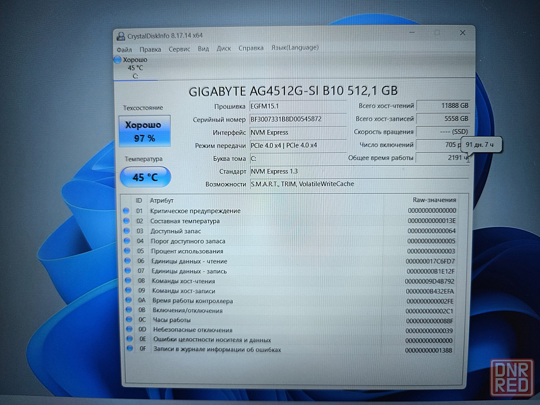Click the 45 °C temperature button

pyautogui.click(x=145, y=177)
